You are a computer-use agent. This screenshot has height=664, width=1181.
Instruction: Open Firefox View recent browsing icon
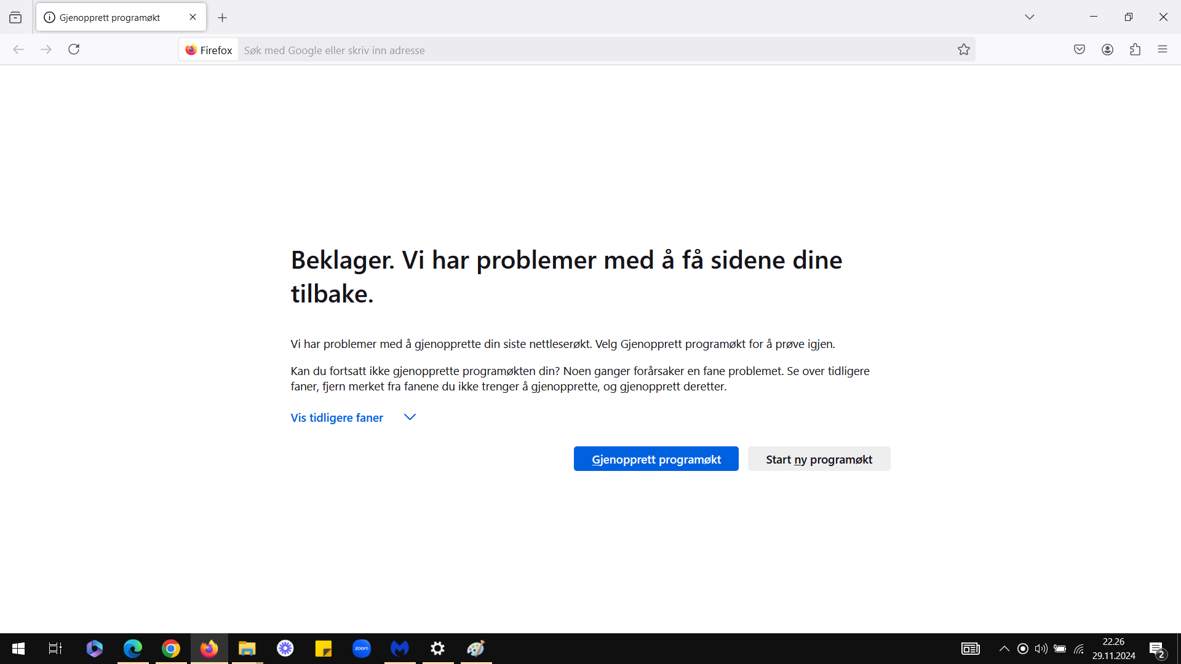(x=15, y=18)
